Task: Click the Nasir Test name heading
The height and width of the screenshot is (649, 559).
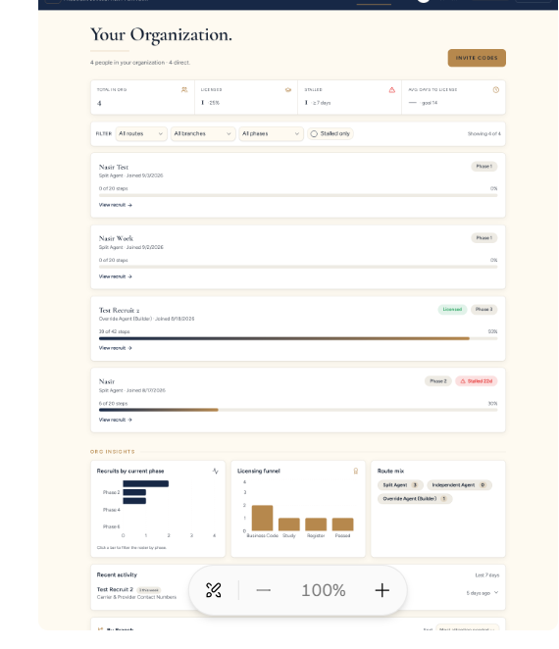Action: 114,168
